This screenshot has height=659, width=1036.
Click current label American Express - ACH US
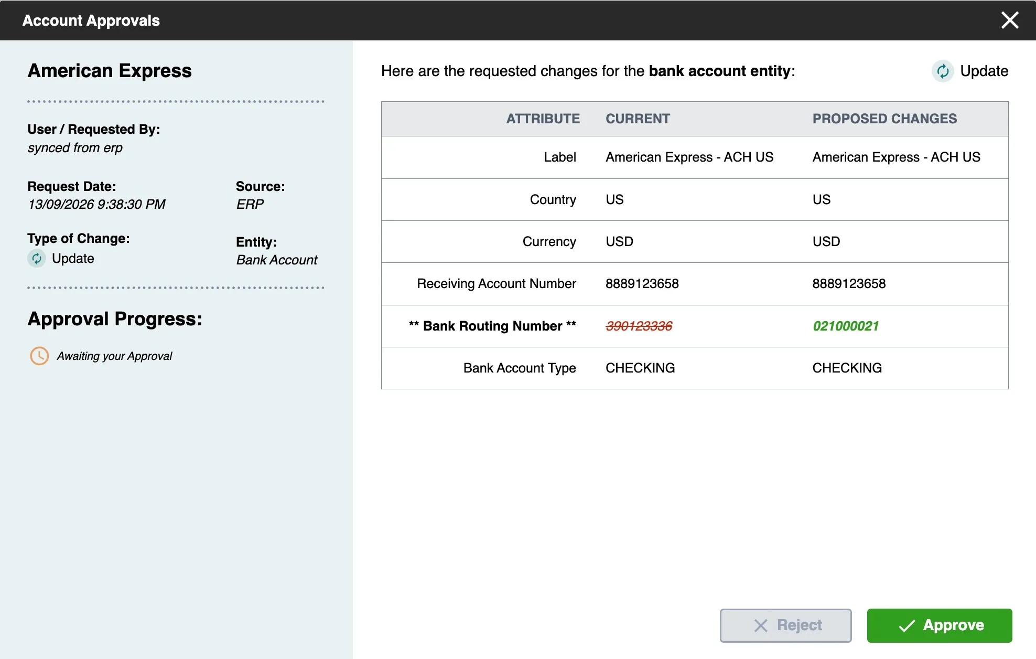689,157
